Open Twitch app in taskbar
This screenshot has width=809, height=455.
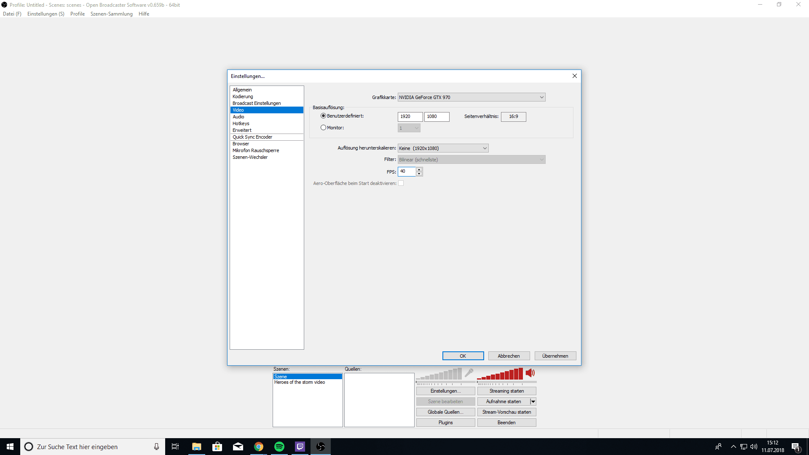[x=300, y=447]
